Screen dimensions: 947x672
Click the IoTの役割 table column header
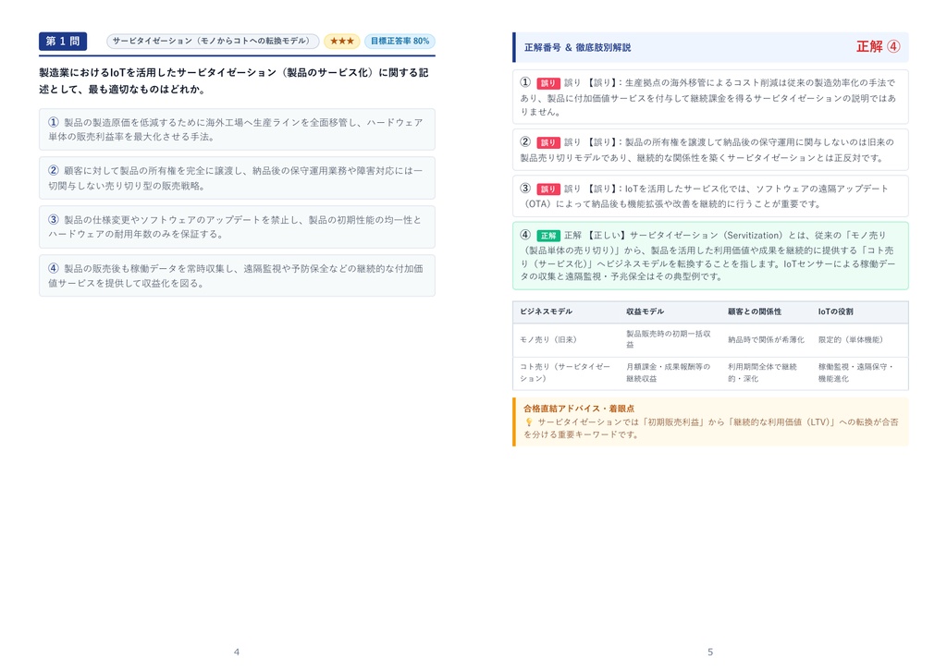(x=835, y=312)
